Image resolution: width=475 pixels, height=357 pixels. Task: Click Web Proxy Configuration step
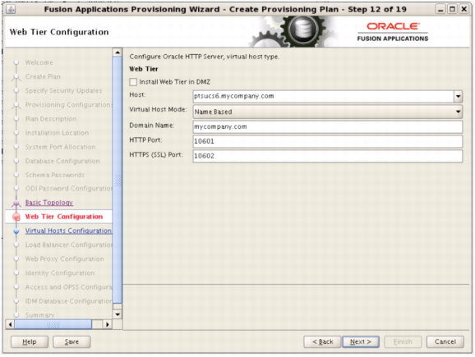click(x=64, y=259)
